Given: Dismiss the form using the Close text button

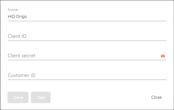Looking at the screenshot, I should point(156,97).
